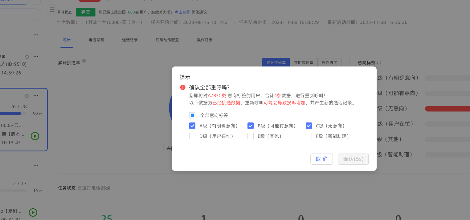470x220 pixels.
Task: Refresh the 意向标签 panel
Action: tap(379, 62)
